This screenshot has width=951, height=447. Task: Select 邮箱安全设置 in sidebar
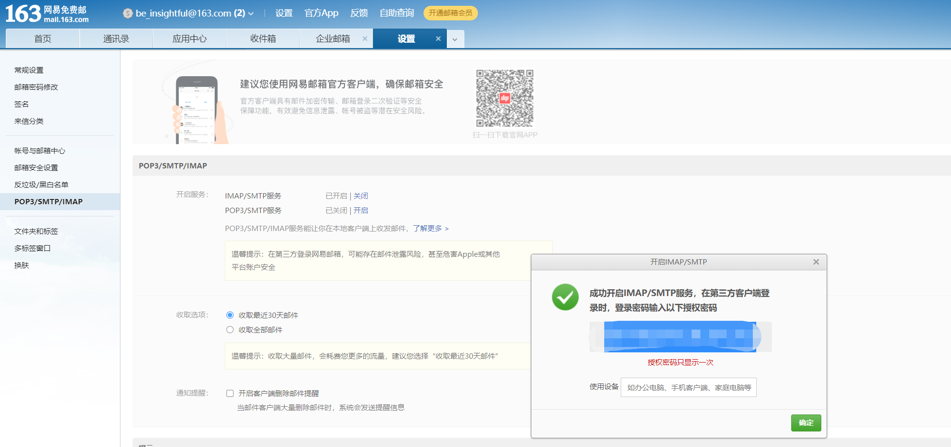36,167
